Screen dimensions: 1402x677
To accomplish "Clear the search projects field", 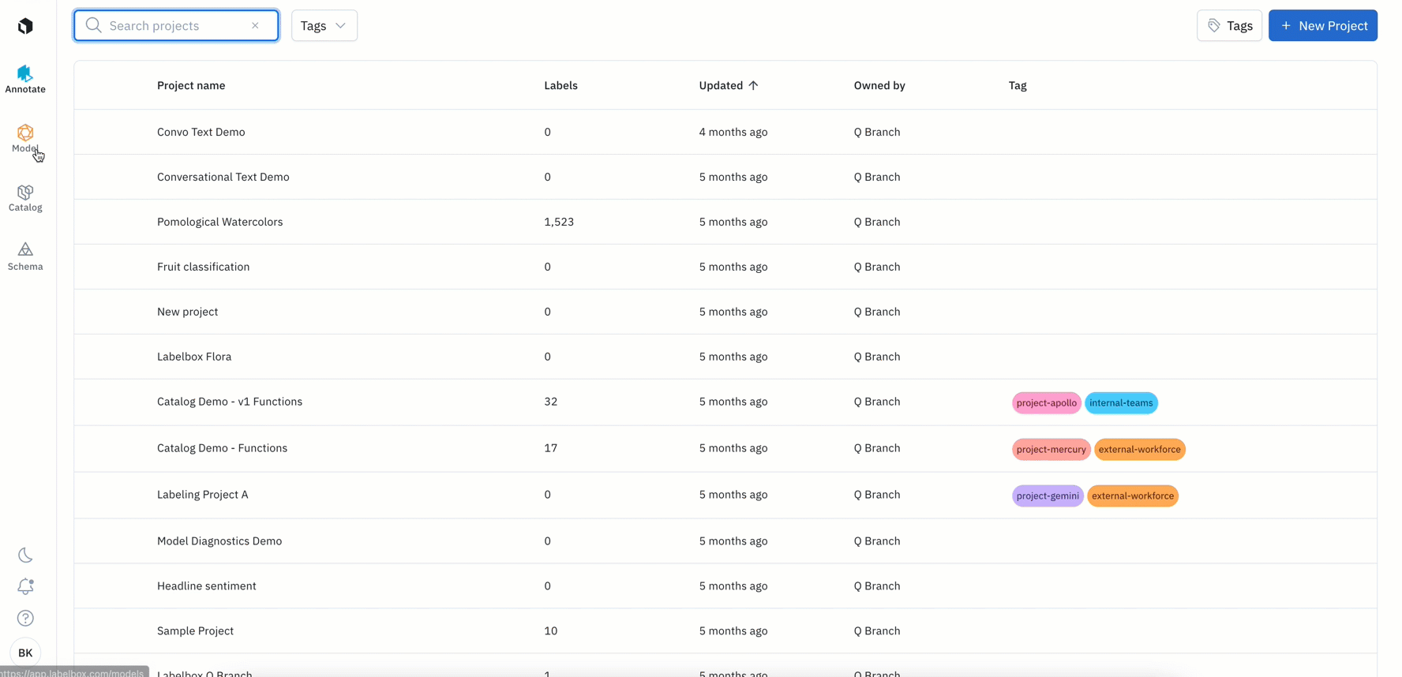I will pyautogui.click(x=255, y=25).
